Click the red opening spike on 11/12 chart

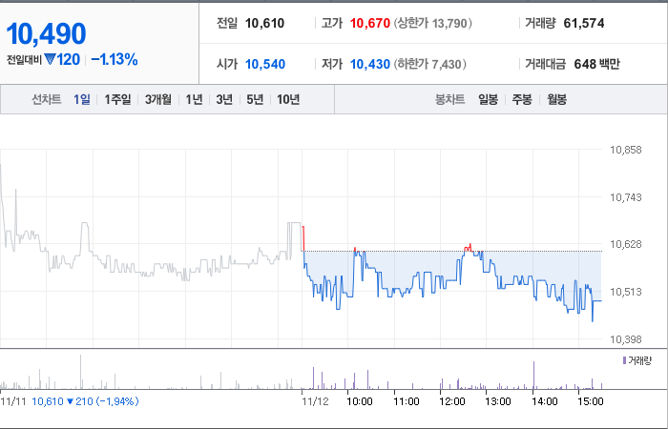tap(303, 238)
